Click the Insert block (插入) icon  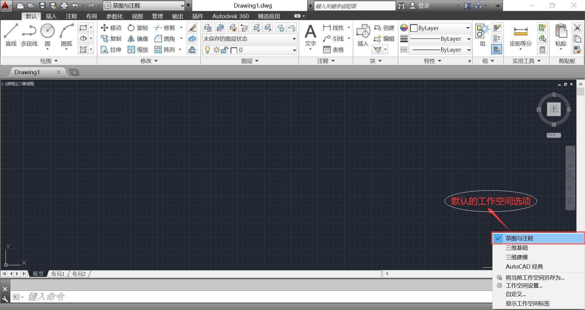click(x=363, y=35)
